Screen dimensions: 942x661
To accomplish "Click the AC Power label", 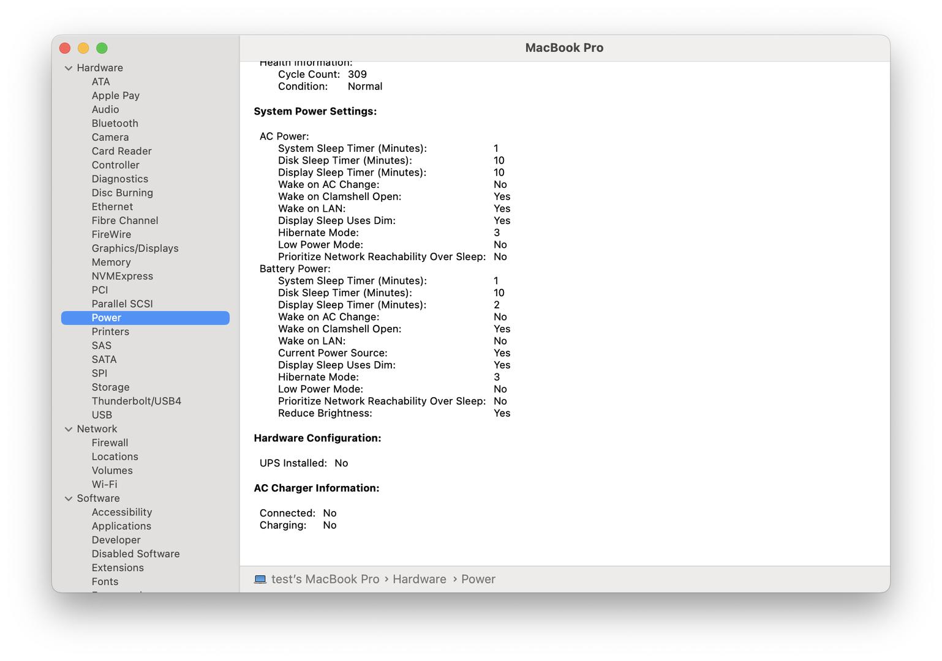I will (x=284, y=136).
